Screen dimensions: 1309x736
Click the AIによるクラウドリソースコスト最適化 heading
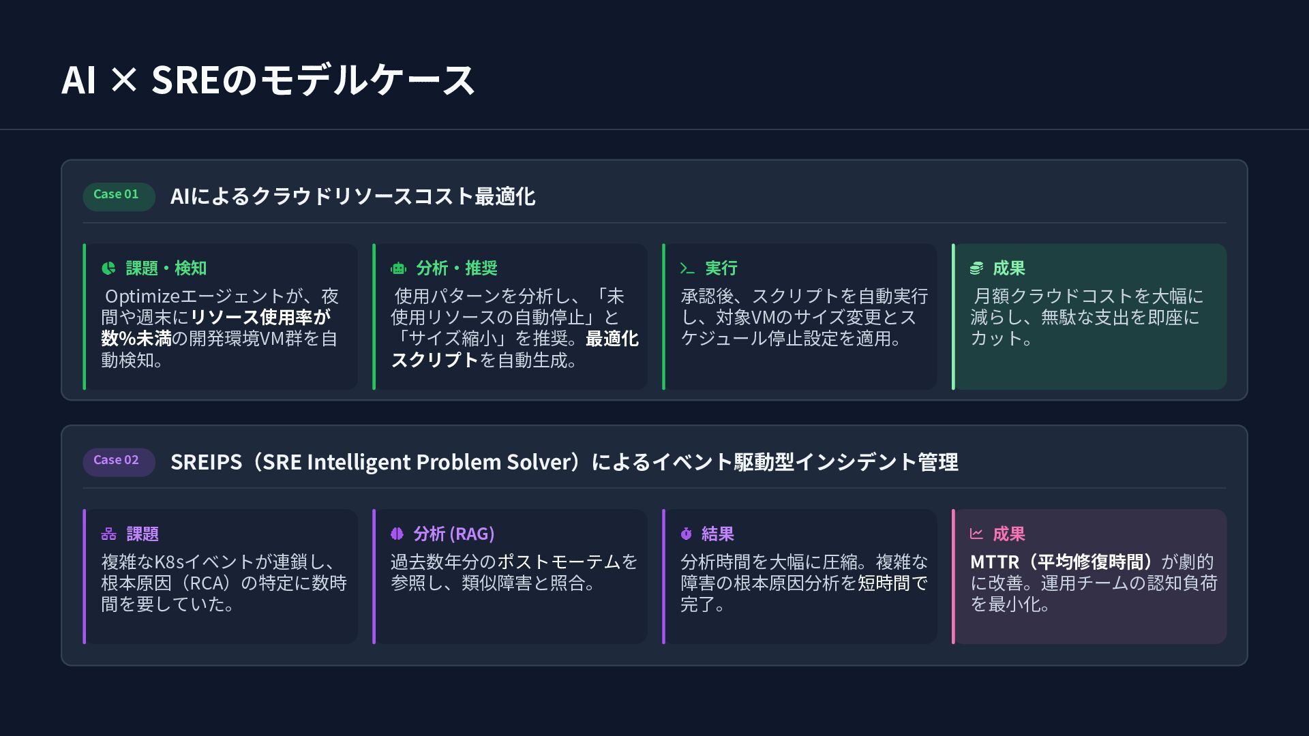[352, 197]
